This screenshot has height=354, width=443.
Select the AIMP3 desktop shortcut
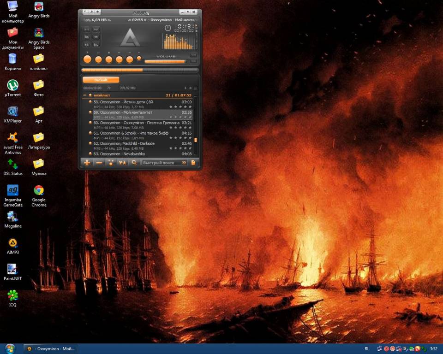(x=13, y=246)
